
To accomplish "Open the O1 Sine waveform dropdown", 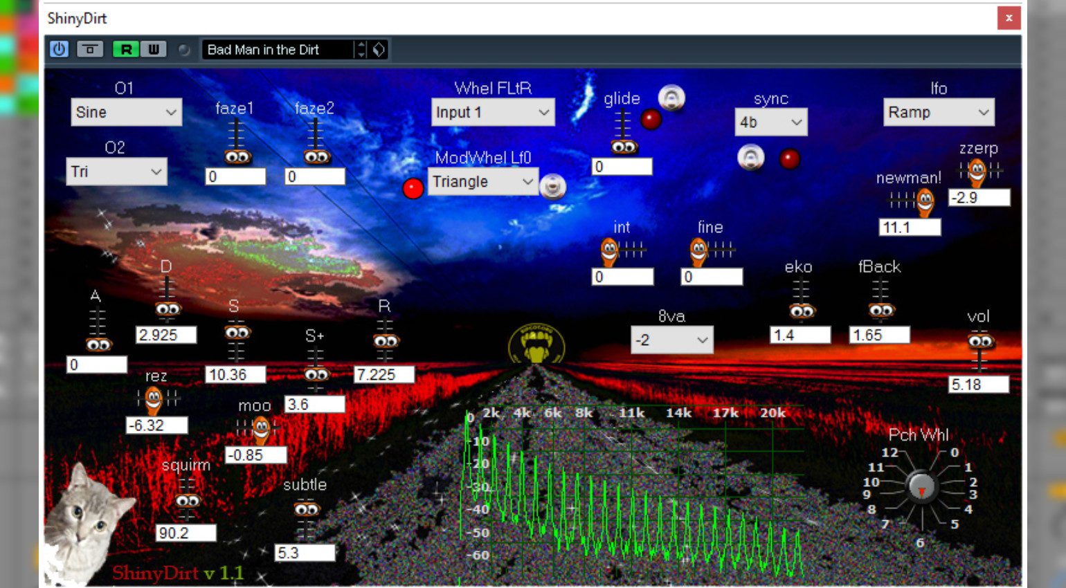I will [126, 112].
